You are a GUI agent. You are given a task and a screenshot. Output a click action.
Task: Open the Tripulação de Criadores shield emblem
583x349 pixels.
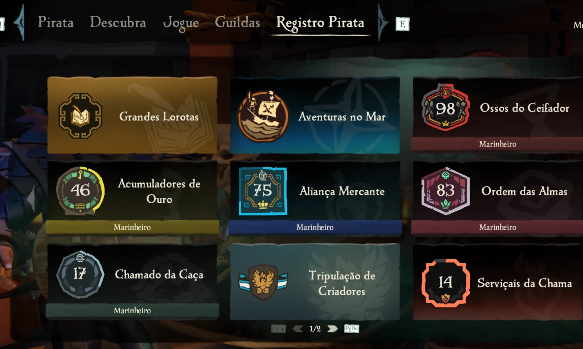(x=263, y=283)
